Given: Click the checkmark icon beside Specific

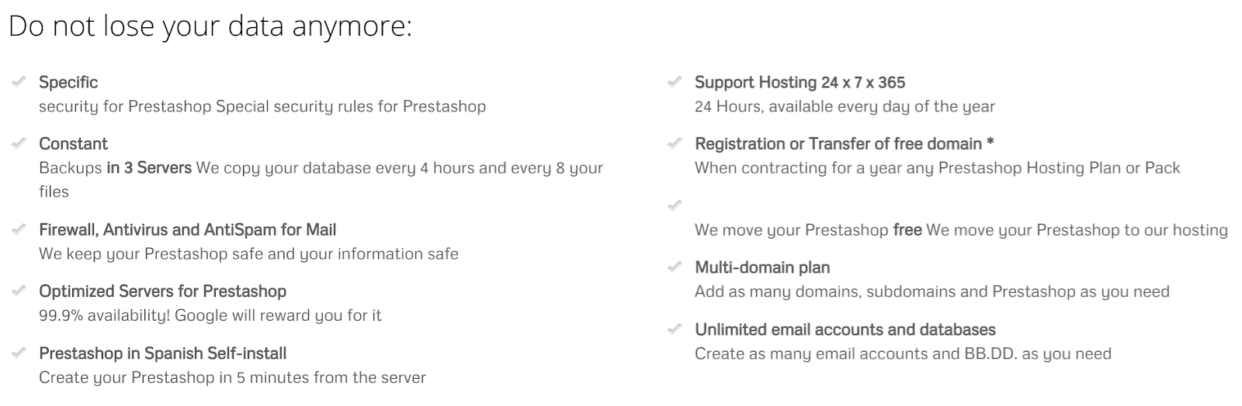Looking at the screenshot, I should [19, 81].
